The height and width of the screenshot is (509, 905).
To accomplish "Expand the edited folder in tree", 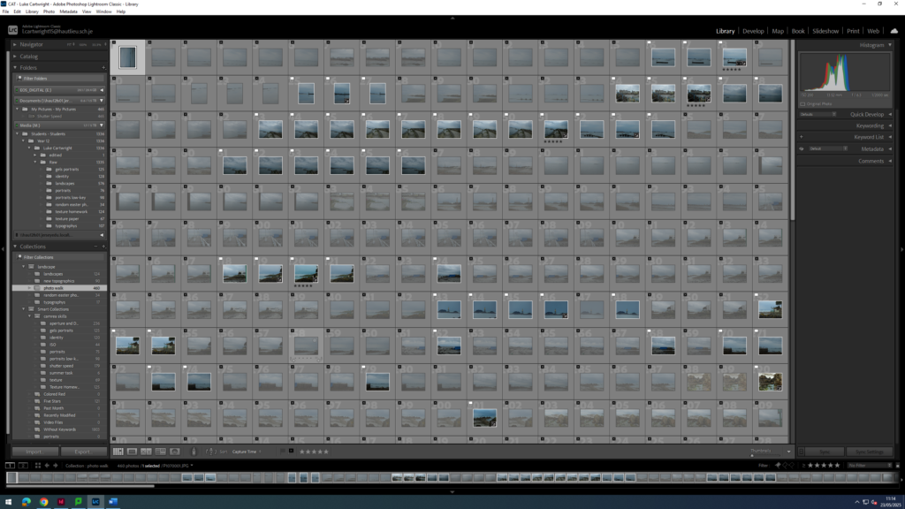I will (x=35, y=156).
